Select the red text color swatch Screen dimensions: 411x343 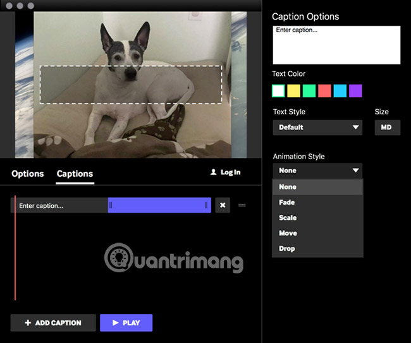[x=325, y=91]
